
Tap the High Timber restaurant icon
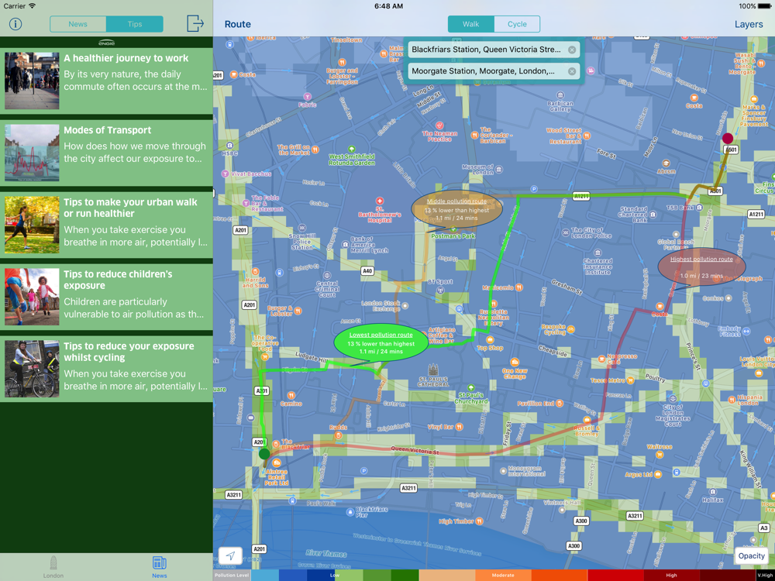(479, 521)
